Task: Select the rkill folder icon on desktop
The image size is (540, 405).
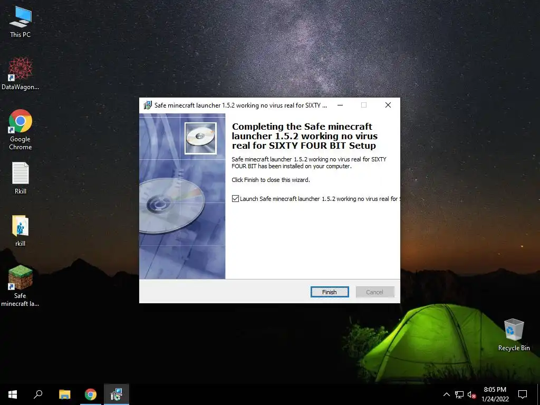Action: [21, 231]
